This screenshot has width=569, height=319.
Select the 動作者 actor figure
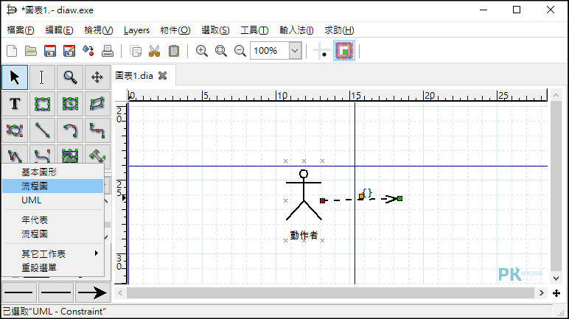(x=304, y=200)
